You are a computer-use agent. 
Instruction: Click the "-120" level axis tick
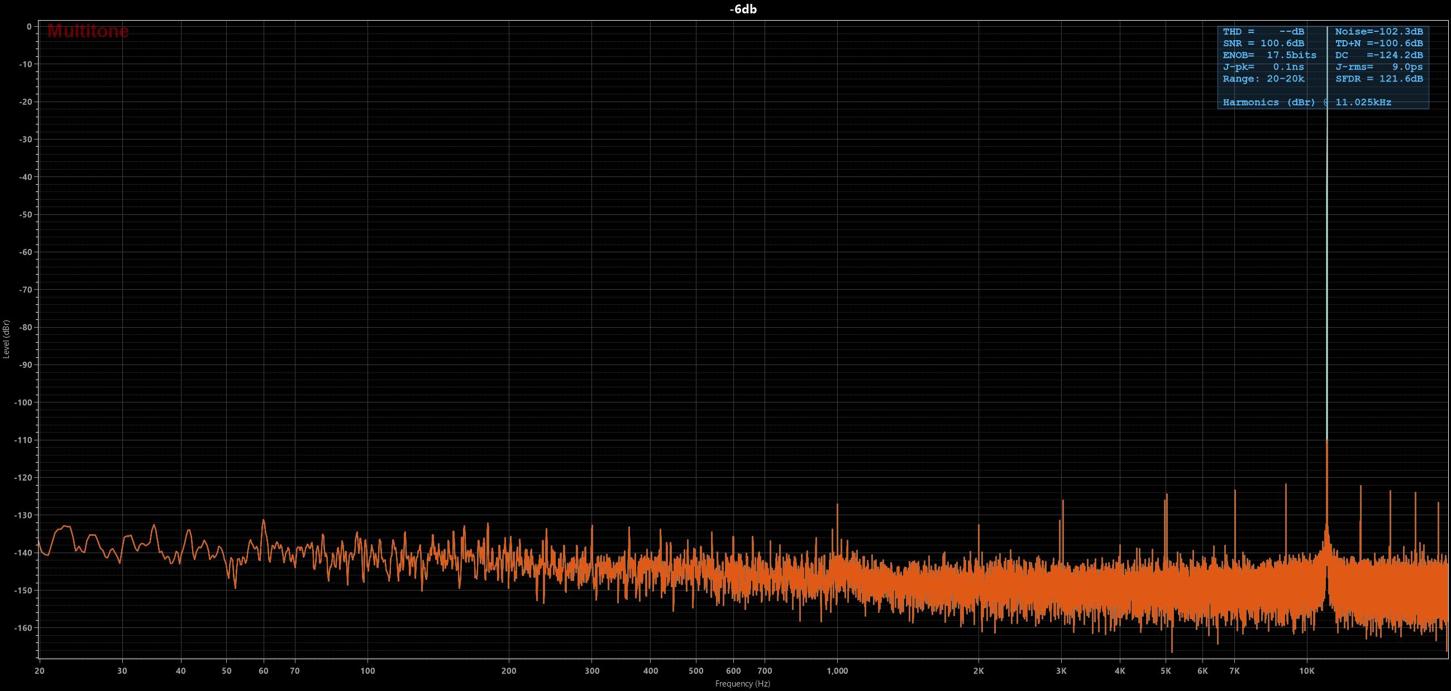coord(22,478)
